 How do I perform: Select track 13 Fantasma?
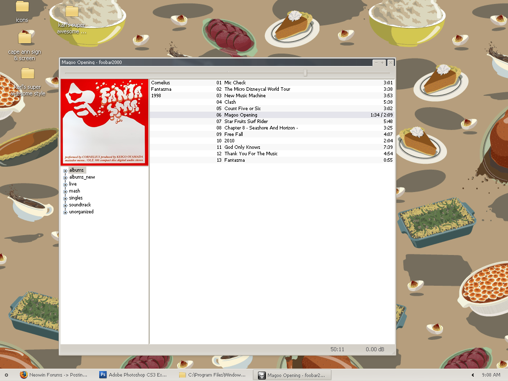271,160
